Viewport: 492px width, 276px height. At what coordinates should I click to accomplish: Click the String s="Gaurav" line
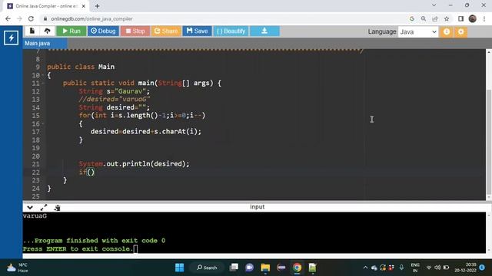click(115, 91)
